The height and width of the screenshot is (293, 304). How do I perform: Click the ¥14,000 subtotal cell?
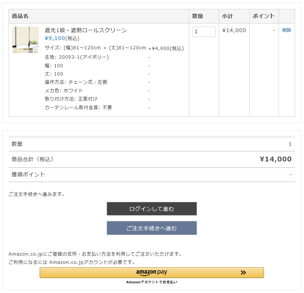click(234, 30)
